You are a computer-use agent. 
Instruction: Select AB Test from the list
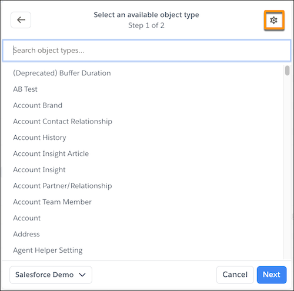coord(25,89)
